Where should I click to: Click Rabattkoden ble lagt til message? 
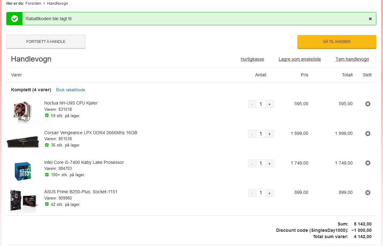click(49, 19)
